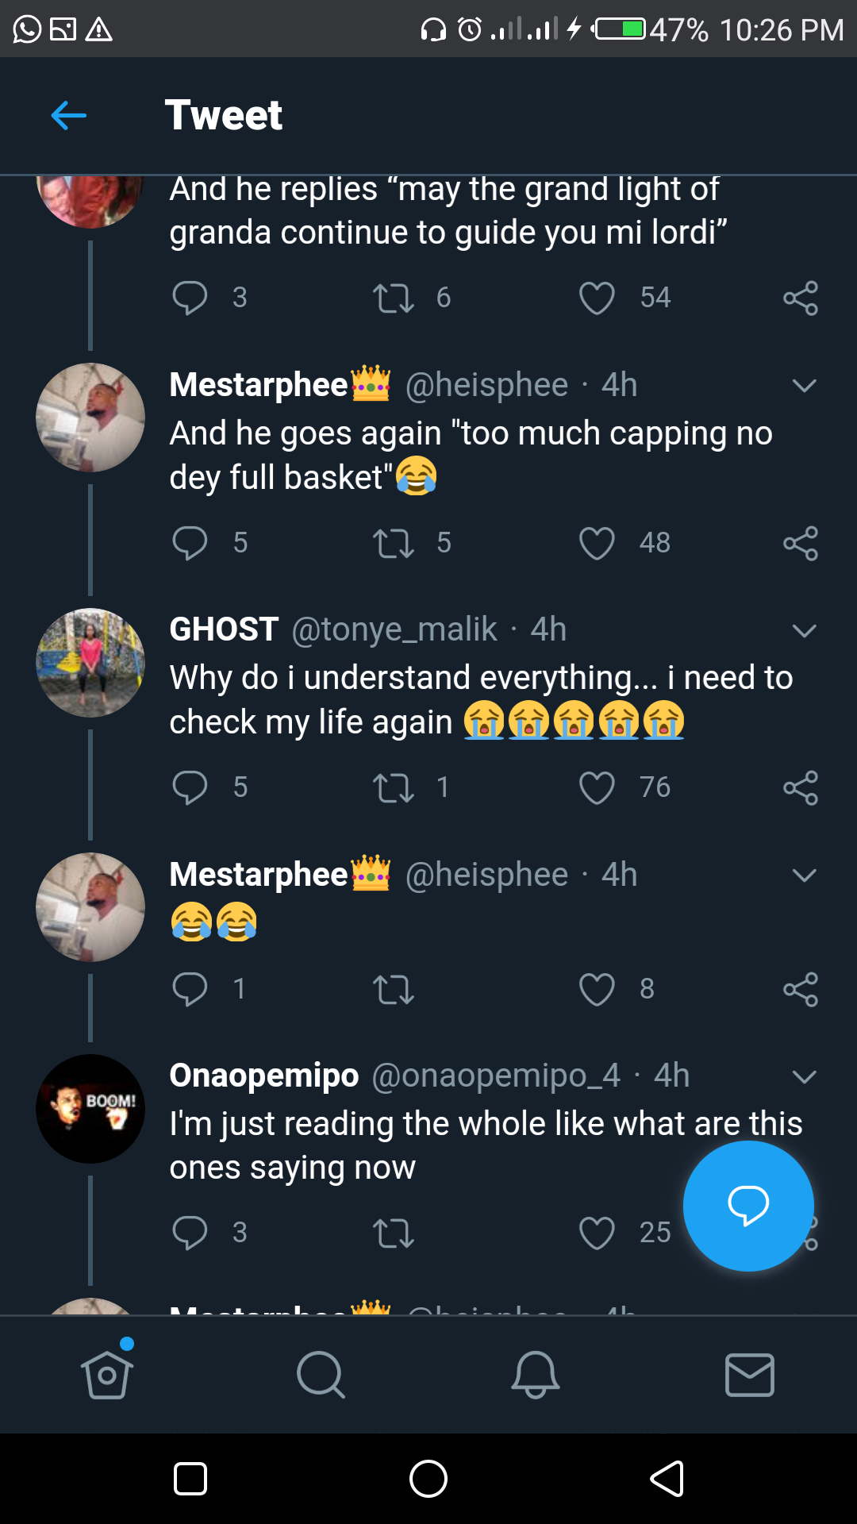Open Onaopemipo's profile name link
This screenshot has height=1524, width=857.
tap(264, 1076)
